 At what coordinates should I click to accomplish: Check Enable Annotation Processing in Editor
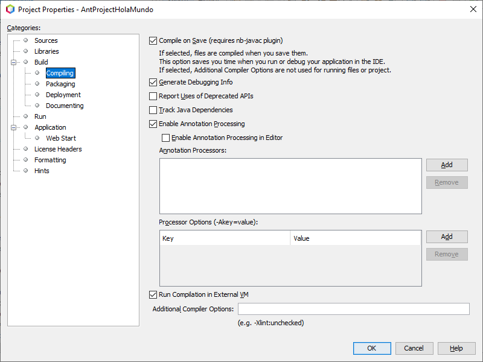(165, 138)
